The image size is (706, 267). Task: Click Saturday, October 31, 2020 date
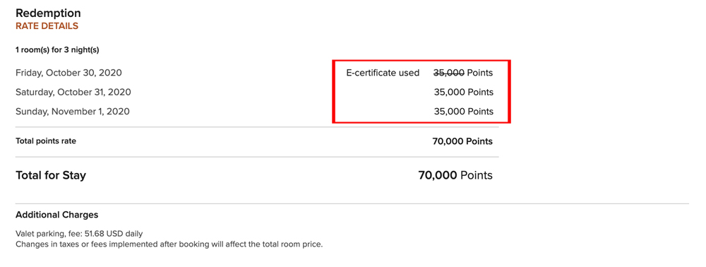tap(73, 93)
